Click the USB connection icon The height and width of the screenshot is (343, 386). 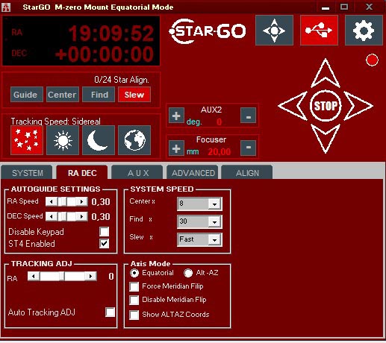(319, 31)
